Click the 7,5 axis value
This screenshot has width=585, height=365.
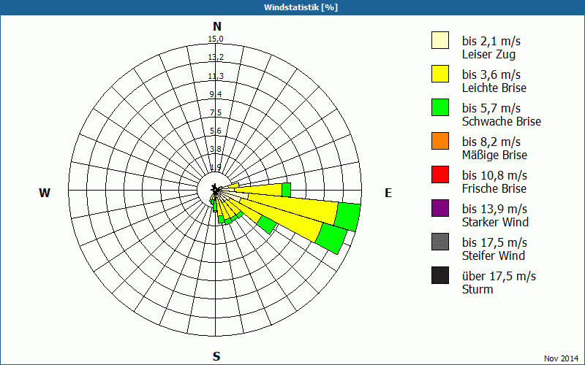click(216, 112)
